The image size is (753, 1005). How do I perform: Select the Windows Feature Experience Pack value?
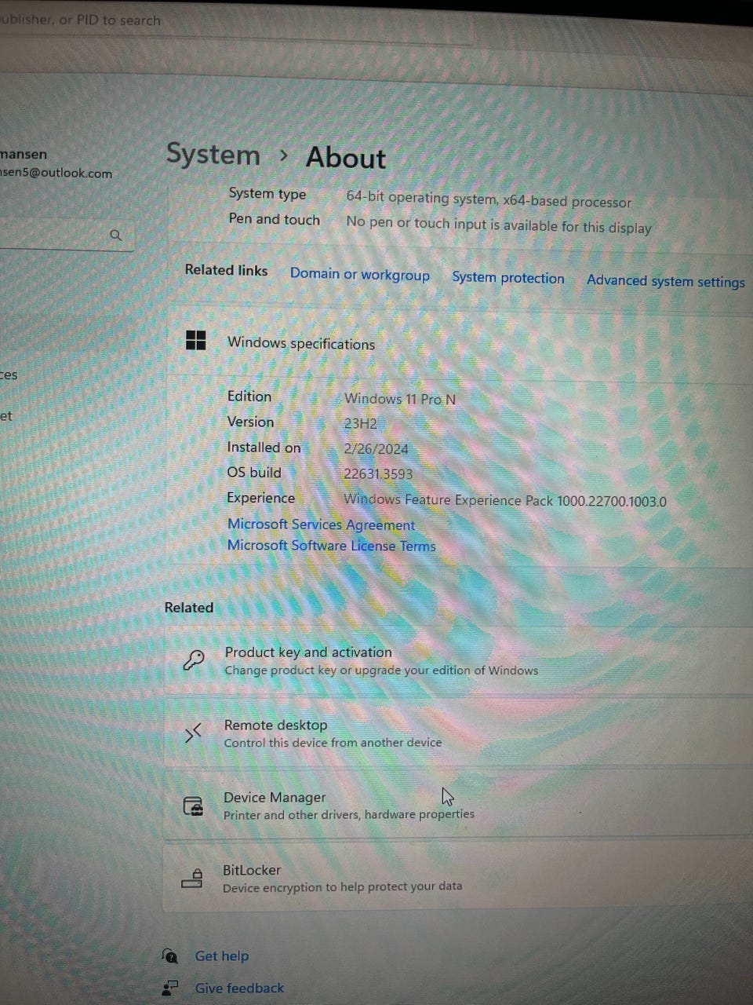505,500
